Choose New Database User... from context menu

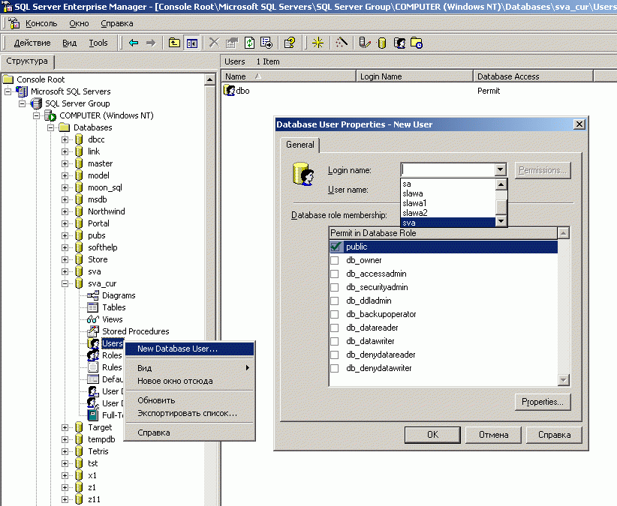[189, 349]
